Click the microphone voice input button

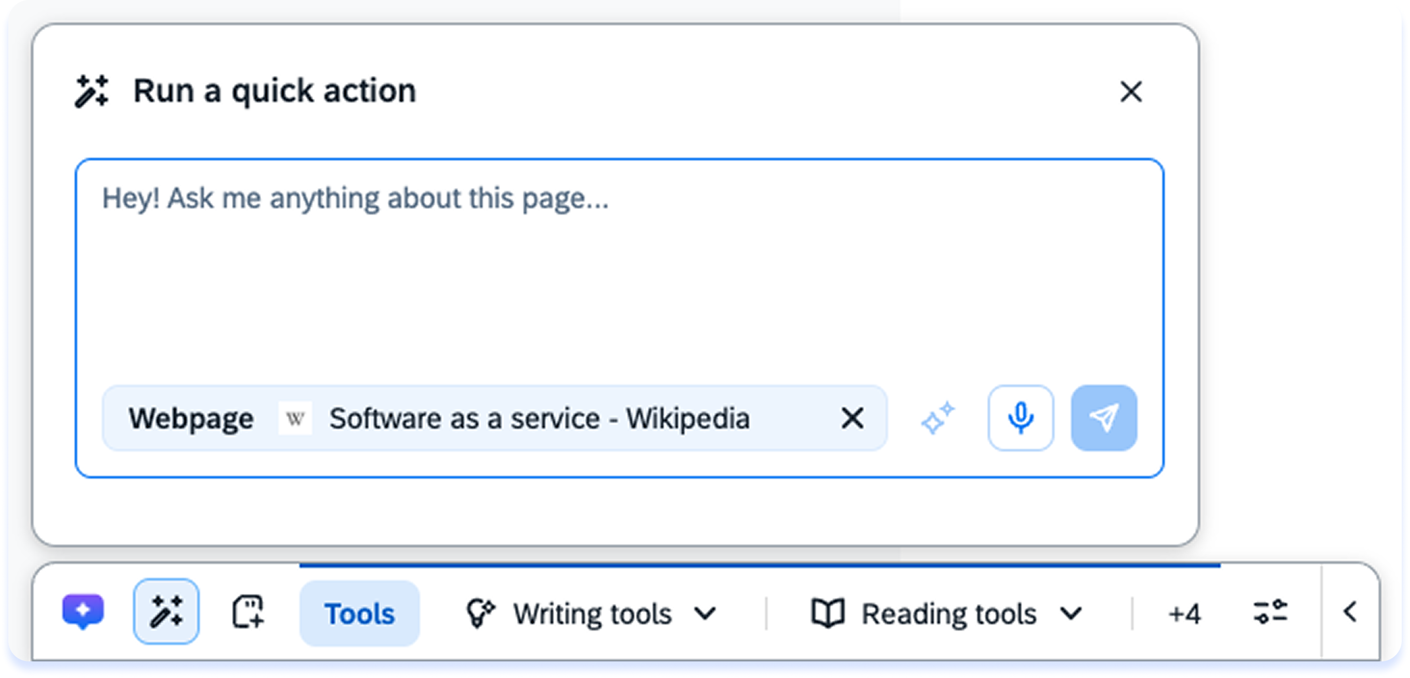point(1020,418)
